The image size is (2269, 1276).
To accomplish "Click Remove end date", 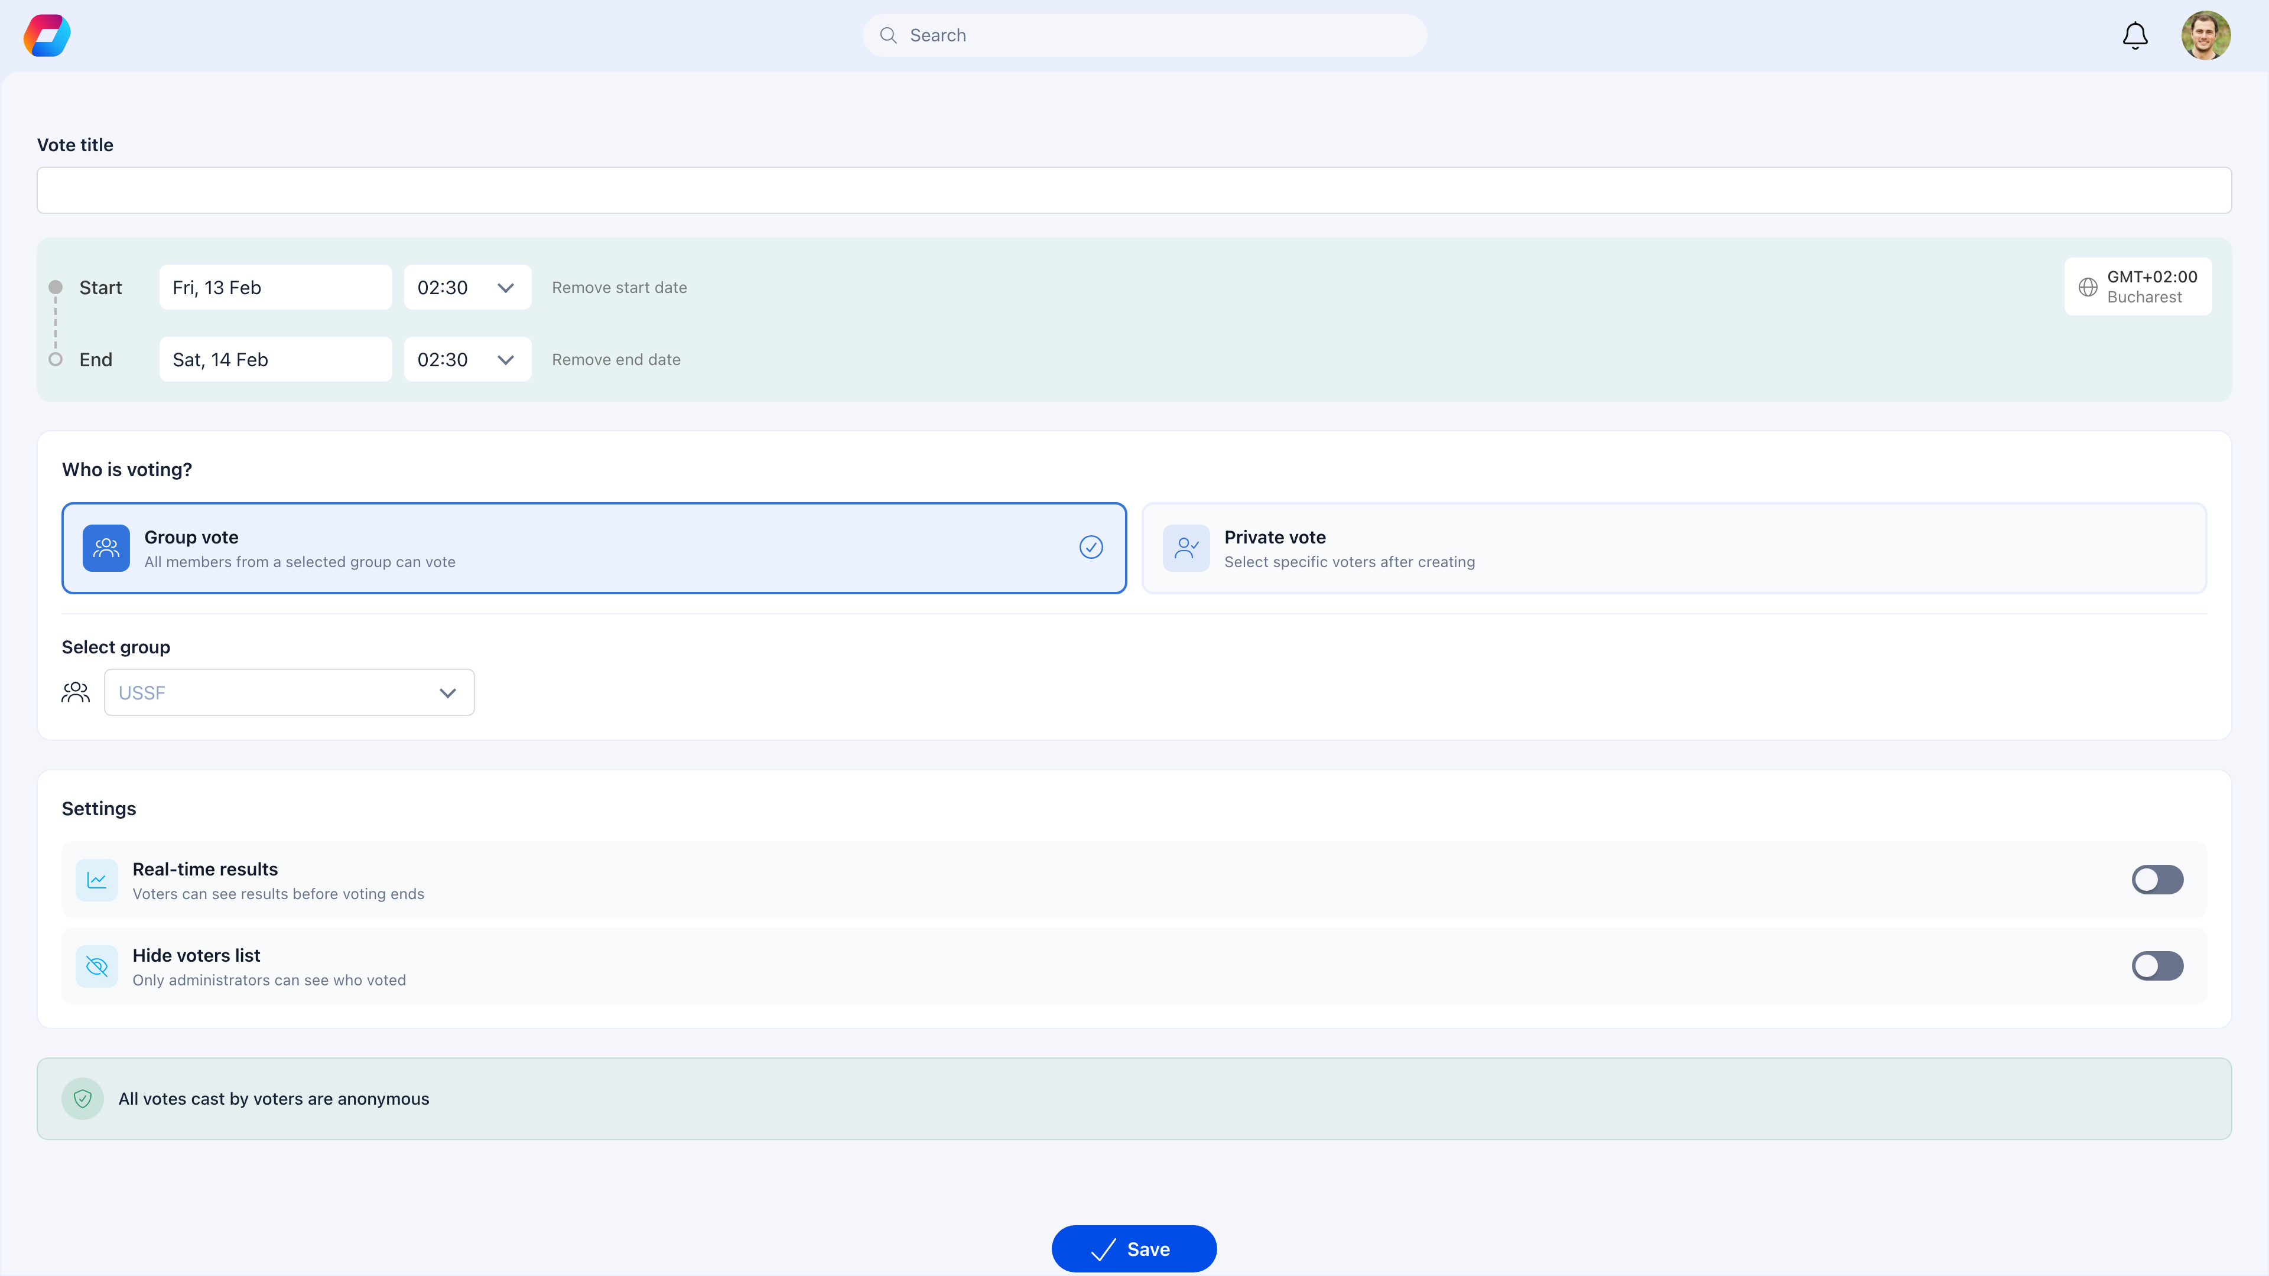I will pyautogui.click(x=616, y=359).
